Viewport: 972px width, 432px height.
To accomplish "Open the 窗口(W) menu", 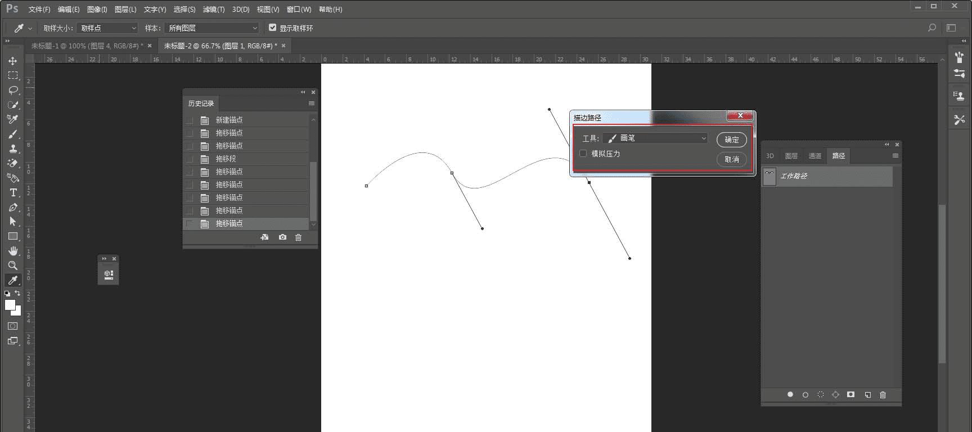I will (299, 10).
